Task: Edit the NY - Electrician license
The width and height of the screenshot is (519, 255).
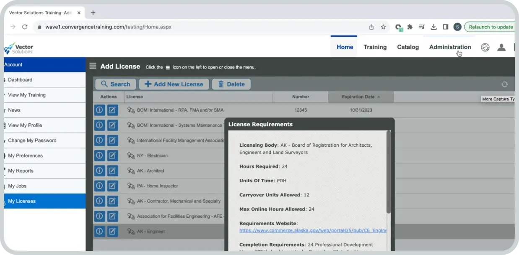Action: (x=112, y=156)
